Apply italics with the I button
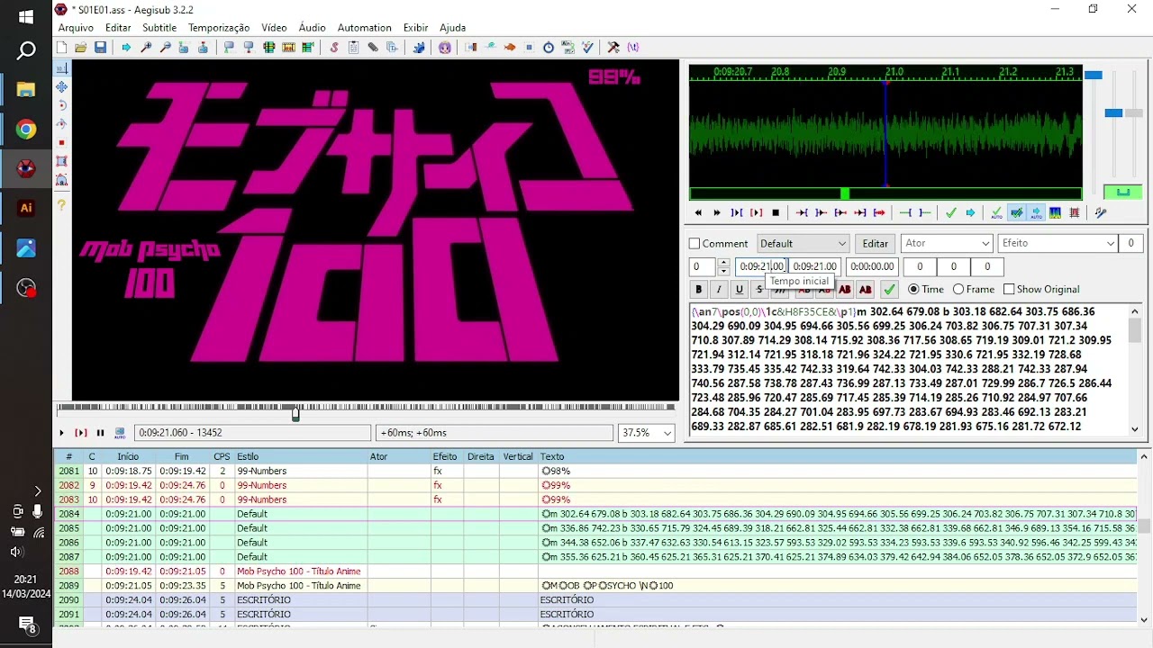 click(x=719, y=290)
